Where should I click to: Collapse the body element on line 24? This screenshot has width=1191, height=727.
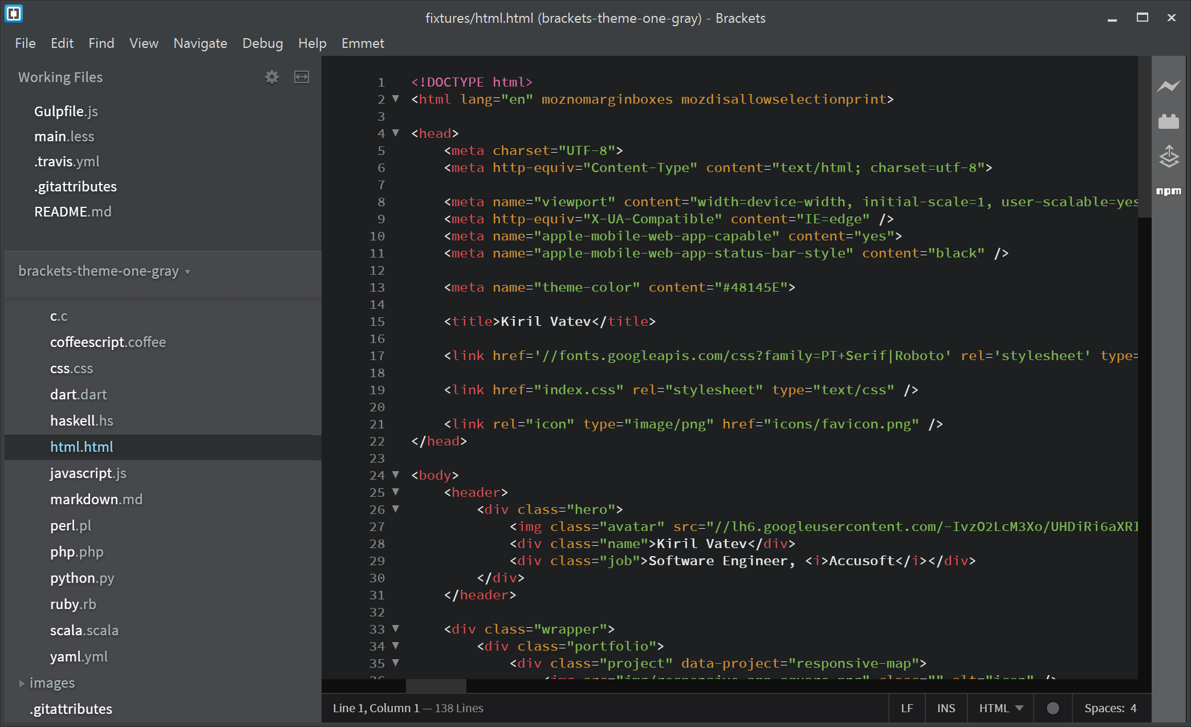coord(395,475)
